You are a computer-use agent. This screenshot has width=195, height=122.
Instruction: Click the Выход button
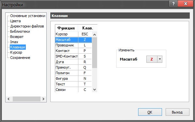click(177, 112)
